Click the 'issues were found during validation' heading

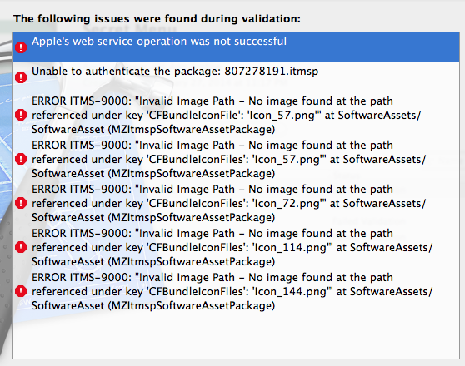157,19
